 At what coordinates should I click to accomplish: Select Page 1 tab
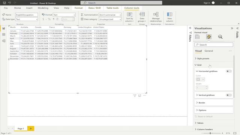(21, 129)
